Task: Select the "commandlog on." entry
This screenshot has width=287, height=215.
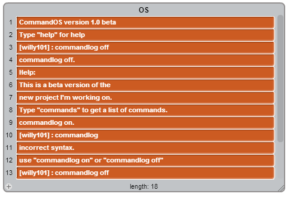Action: pos(145,122)
